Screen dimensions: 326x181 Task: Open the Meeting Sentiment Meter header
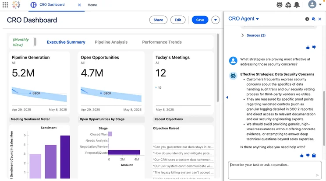tap(39, 119)
